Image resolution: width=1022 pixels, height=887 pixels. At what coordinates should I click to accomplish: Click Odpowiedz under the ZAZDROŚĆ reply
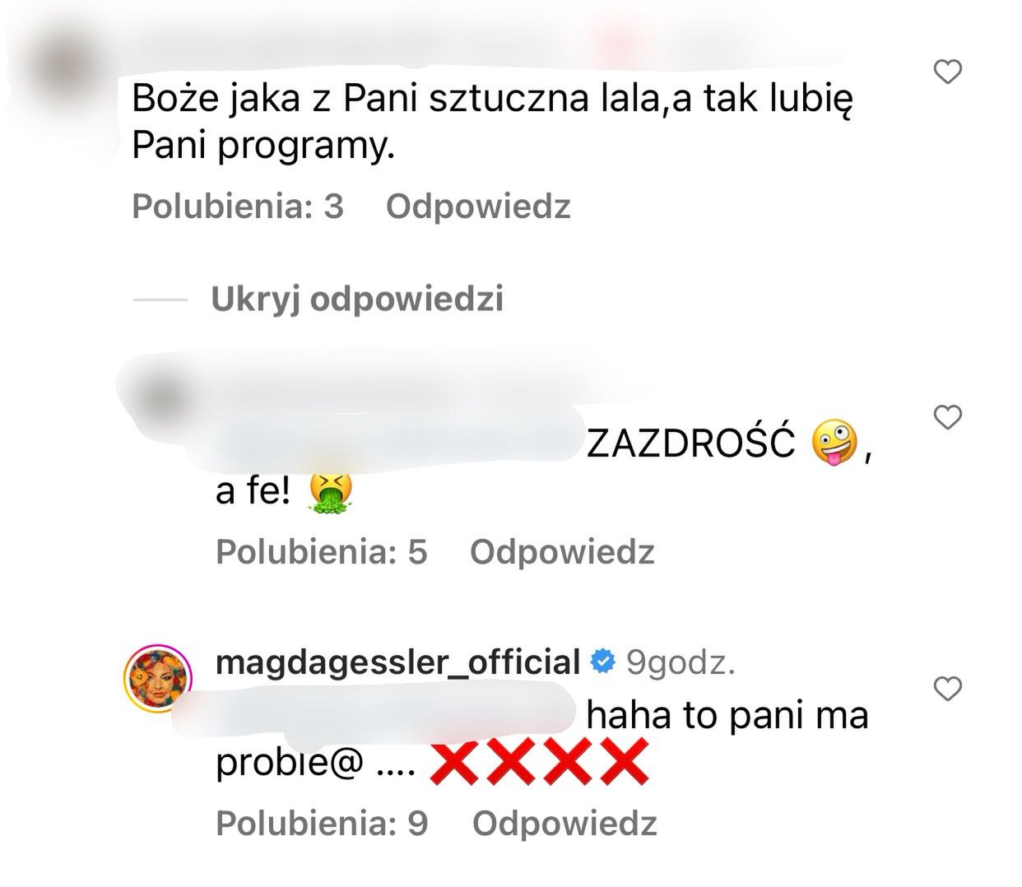click(x=562, y=551)
